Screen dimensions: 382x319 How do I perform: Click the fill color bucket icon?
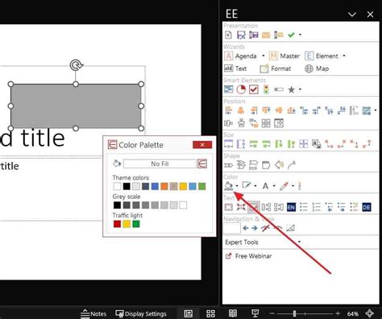[x=228, y=185]
